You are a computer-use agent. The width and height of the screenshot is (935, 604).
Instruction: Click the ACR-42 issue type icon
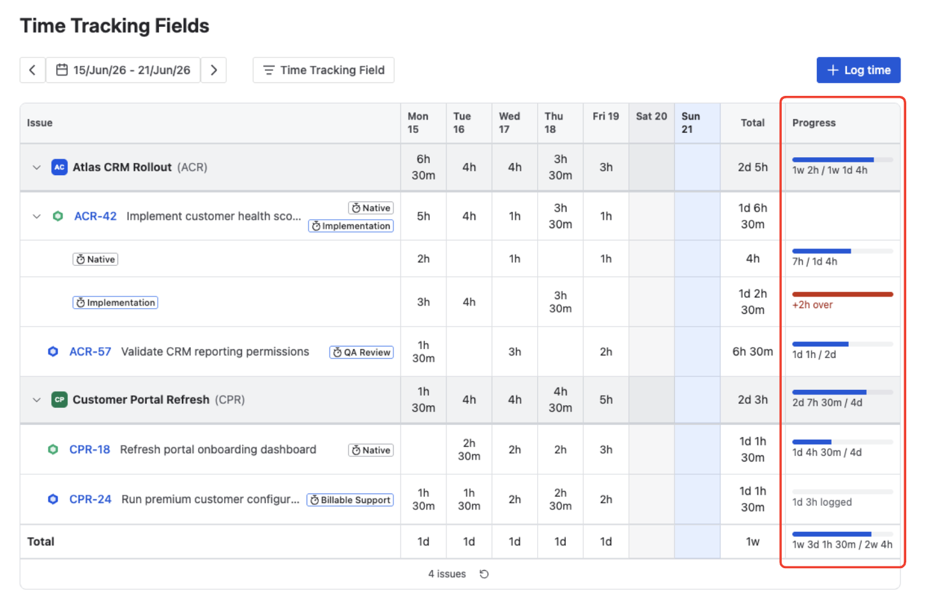coord(58,217)
